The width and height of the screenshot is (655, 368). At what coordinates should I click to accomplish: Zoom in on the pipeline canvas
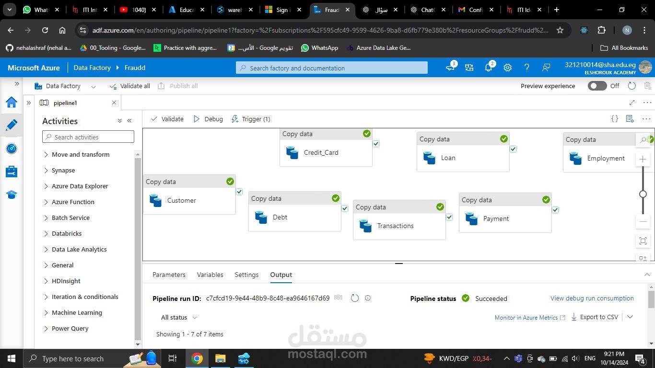643,159
